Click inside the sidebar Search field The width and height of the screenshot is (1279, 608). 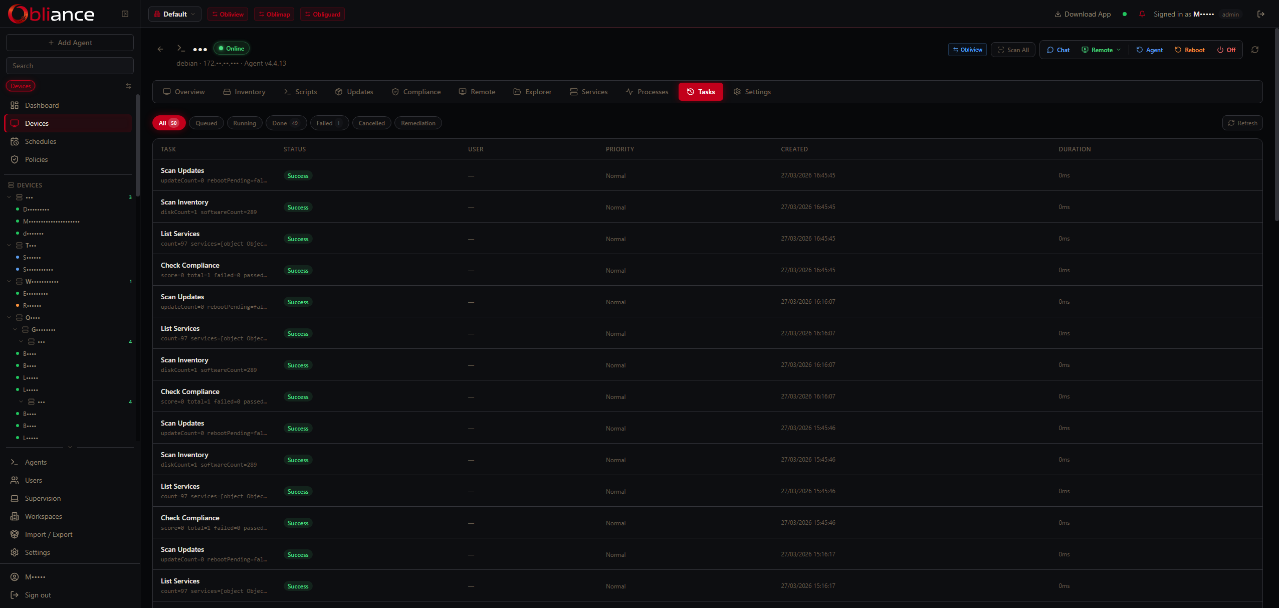point(70,65)
